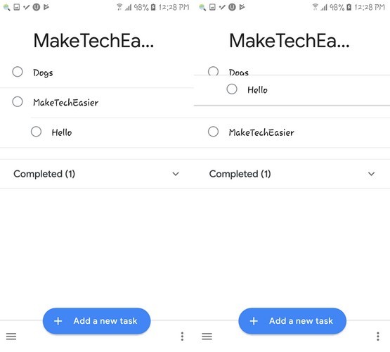The height and width of the screenshot is (352, 390).
Task: Open MakeTechEasier task details in right screen
Action: coord(261,132)
